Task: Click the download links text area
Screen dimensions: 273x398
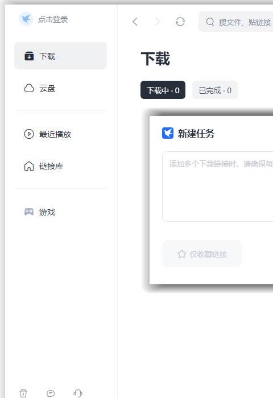Action: click(218, 186)
